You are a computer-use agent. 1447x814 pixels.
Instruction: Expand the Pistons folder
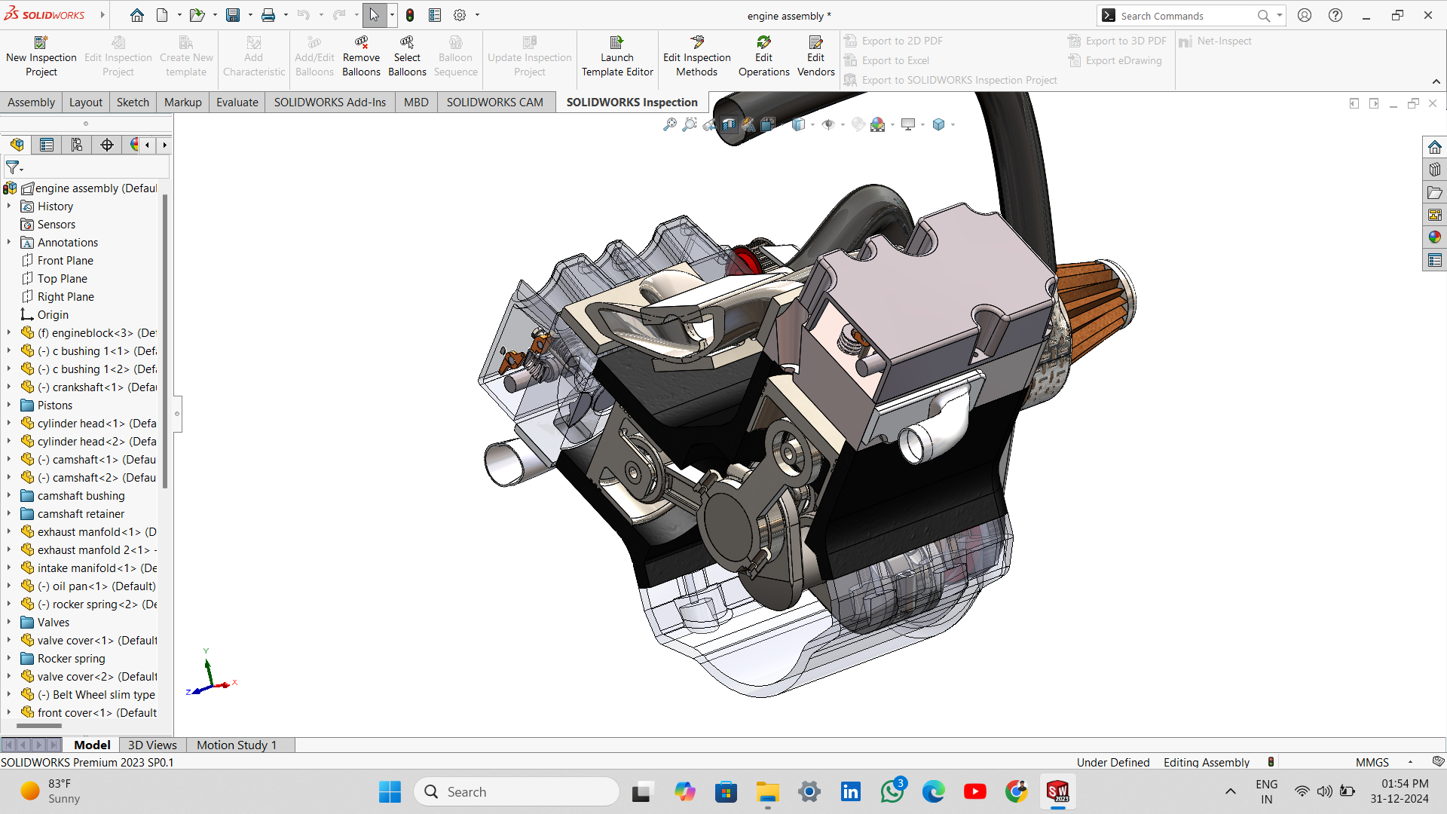pyautogui.click(x=9, y=405)
